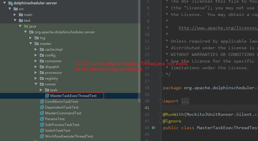This screenshot has width=258, height=141.
Task: Click MockitoJUnitRunner.Silent in editor
Action: [x=219, y=114]
